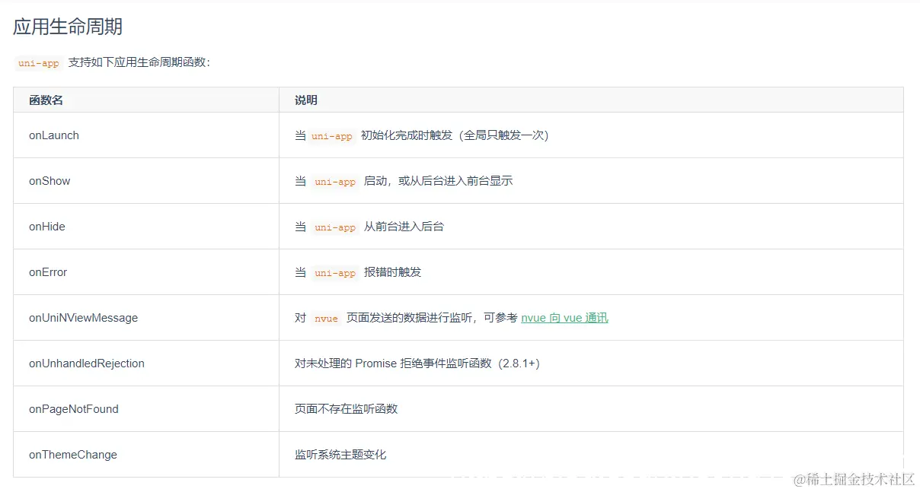The image size is (920, 492).
Task: Click the 稀土掘金技术社区 watermark logo
Action: pyautogui.click(x=851, y=478)
